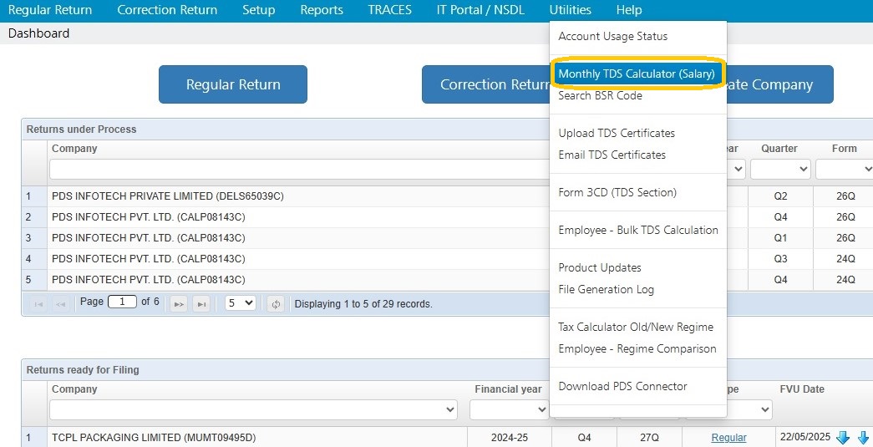
Task: Open page size dropdown showing 5
Action: point(240,303)
